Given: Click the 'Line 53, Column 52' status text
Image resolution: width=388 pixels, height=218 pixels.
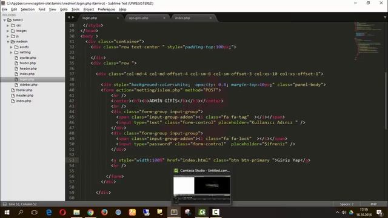Looking at the screenshot, I should coord(22,204).
